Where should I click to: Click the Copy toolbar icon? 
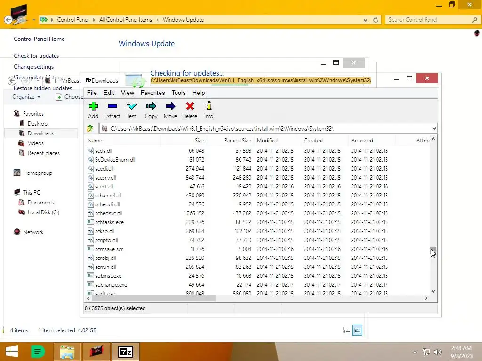pos(151,106)
